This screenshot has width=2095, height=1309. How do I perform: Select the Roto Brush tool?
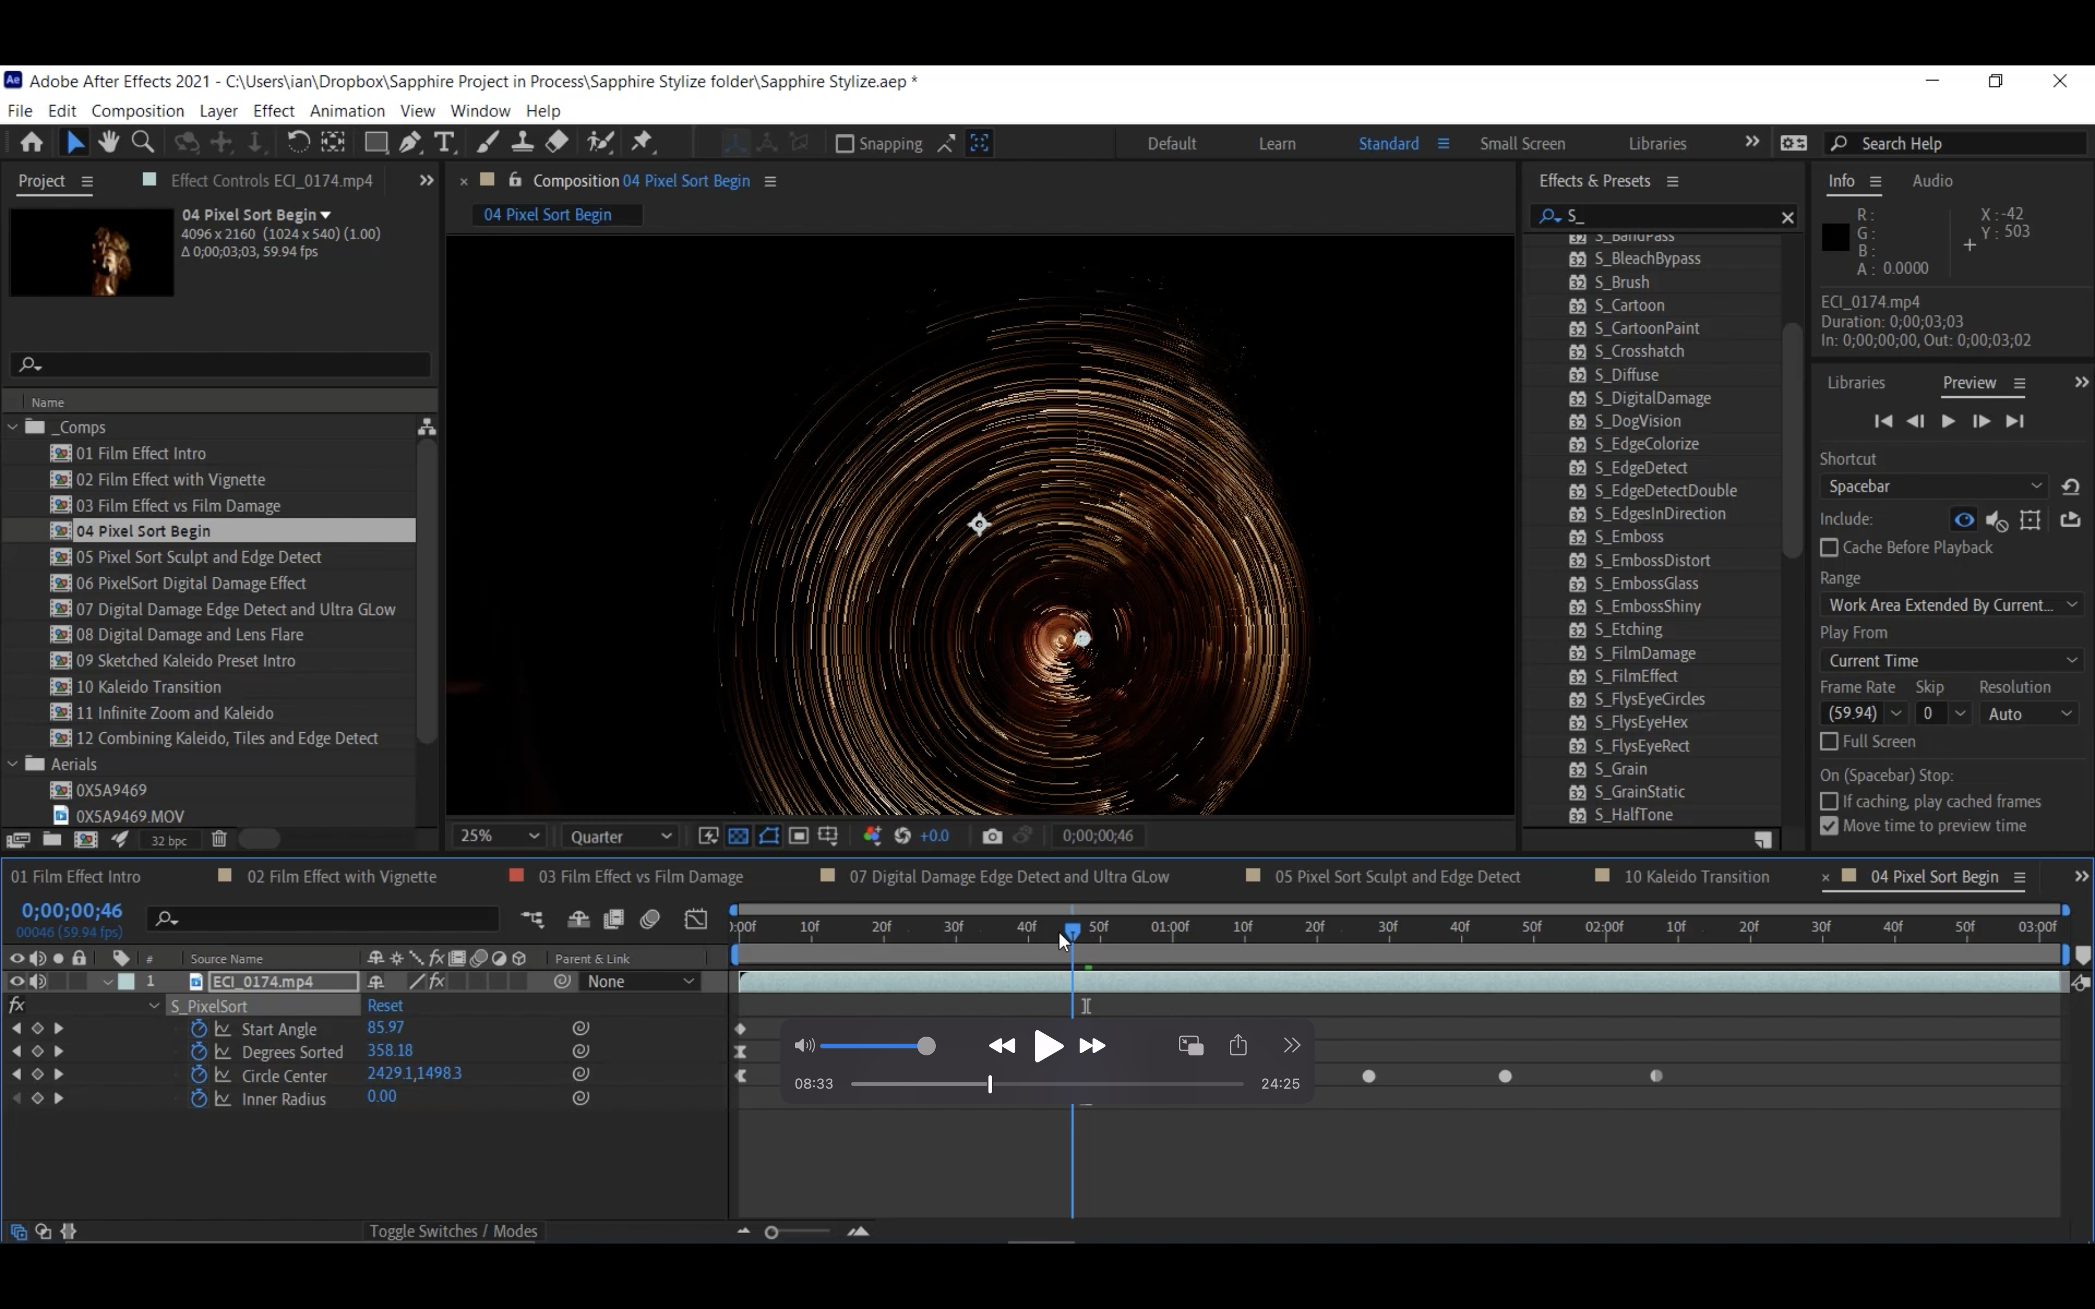(600, 143)
